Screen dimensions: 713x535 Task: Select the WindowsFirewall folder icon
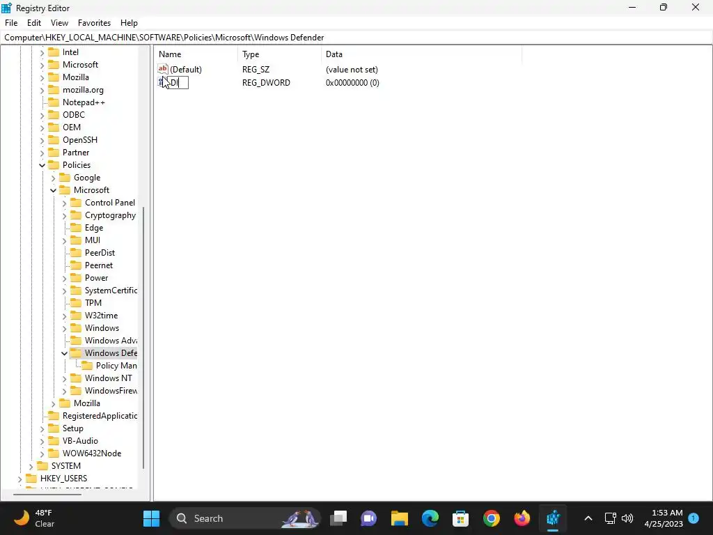point(76,390)
